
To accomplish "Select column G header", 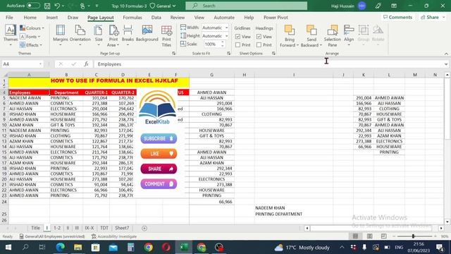I will pyautogui.click(x=211, y=75).
